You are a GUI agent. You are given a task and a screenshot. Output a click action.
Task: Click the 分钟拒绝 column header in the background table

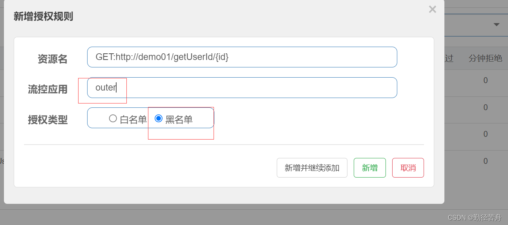485,58
